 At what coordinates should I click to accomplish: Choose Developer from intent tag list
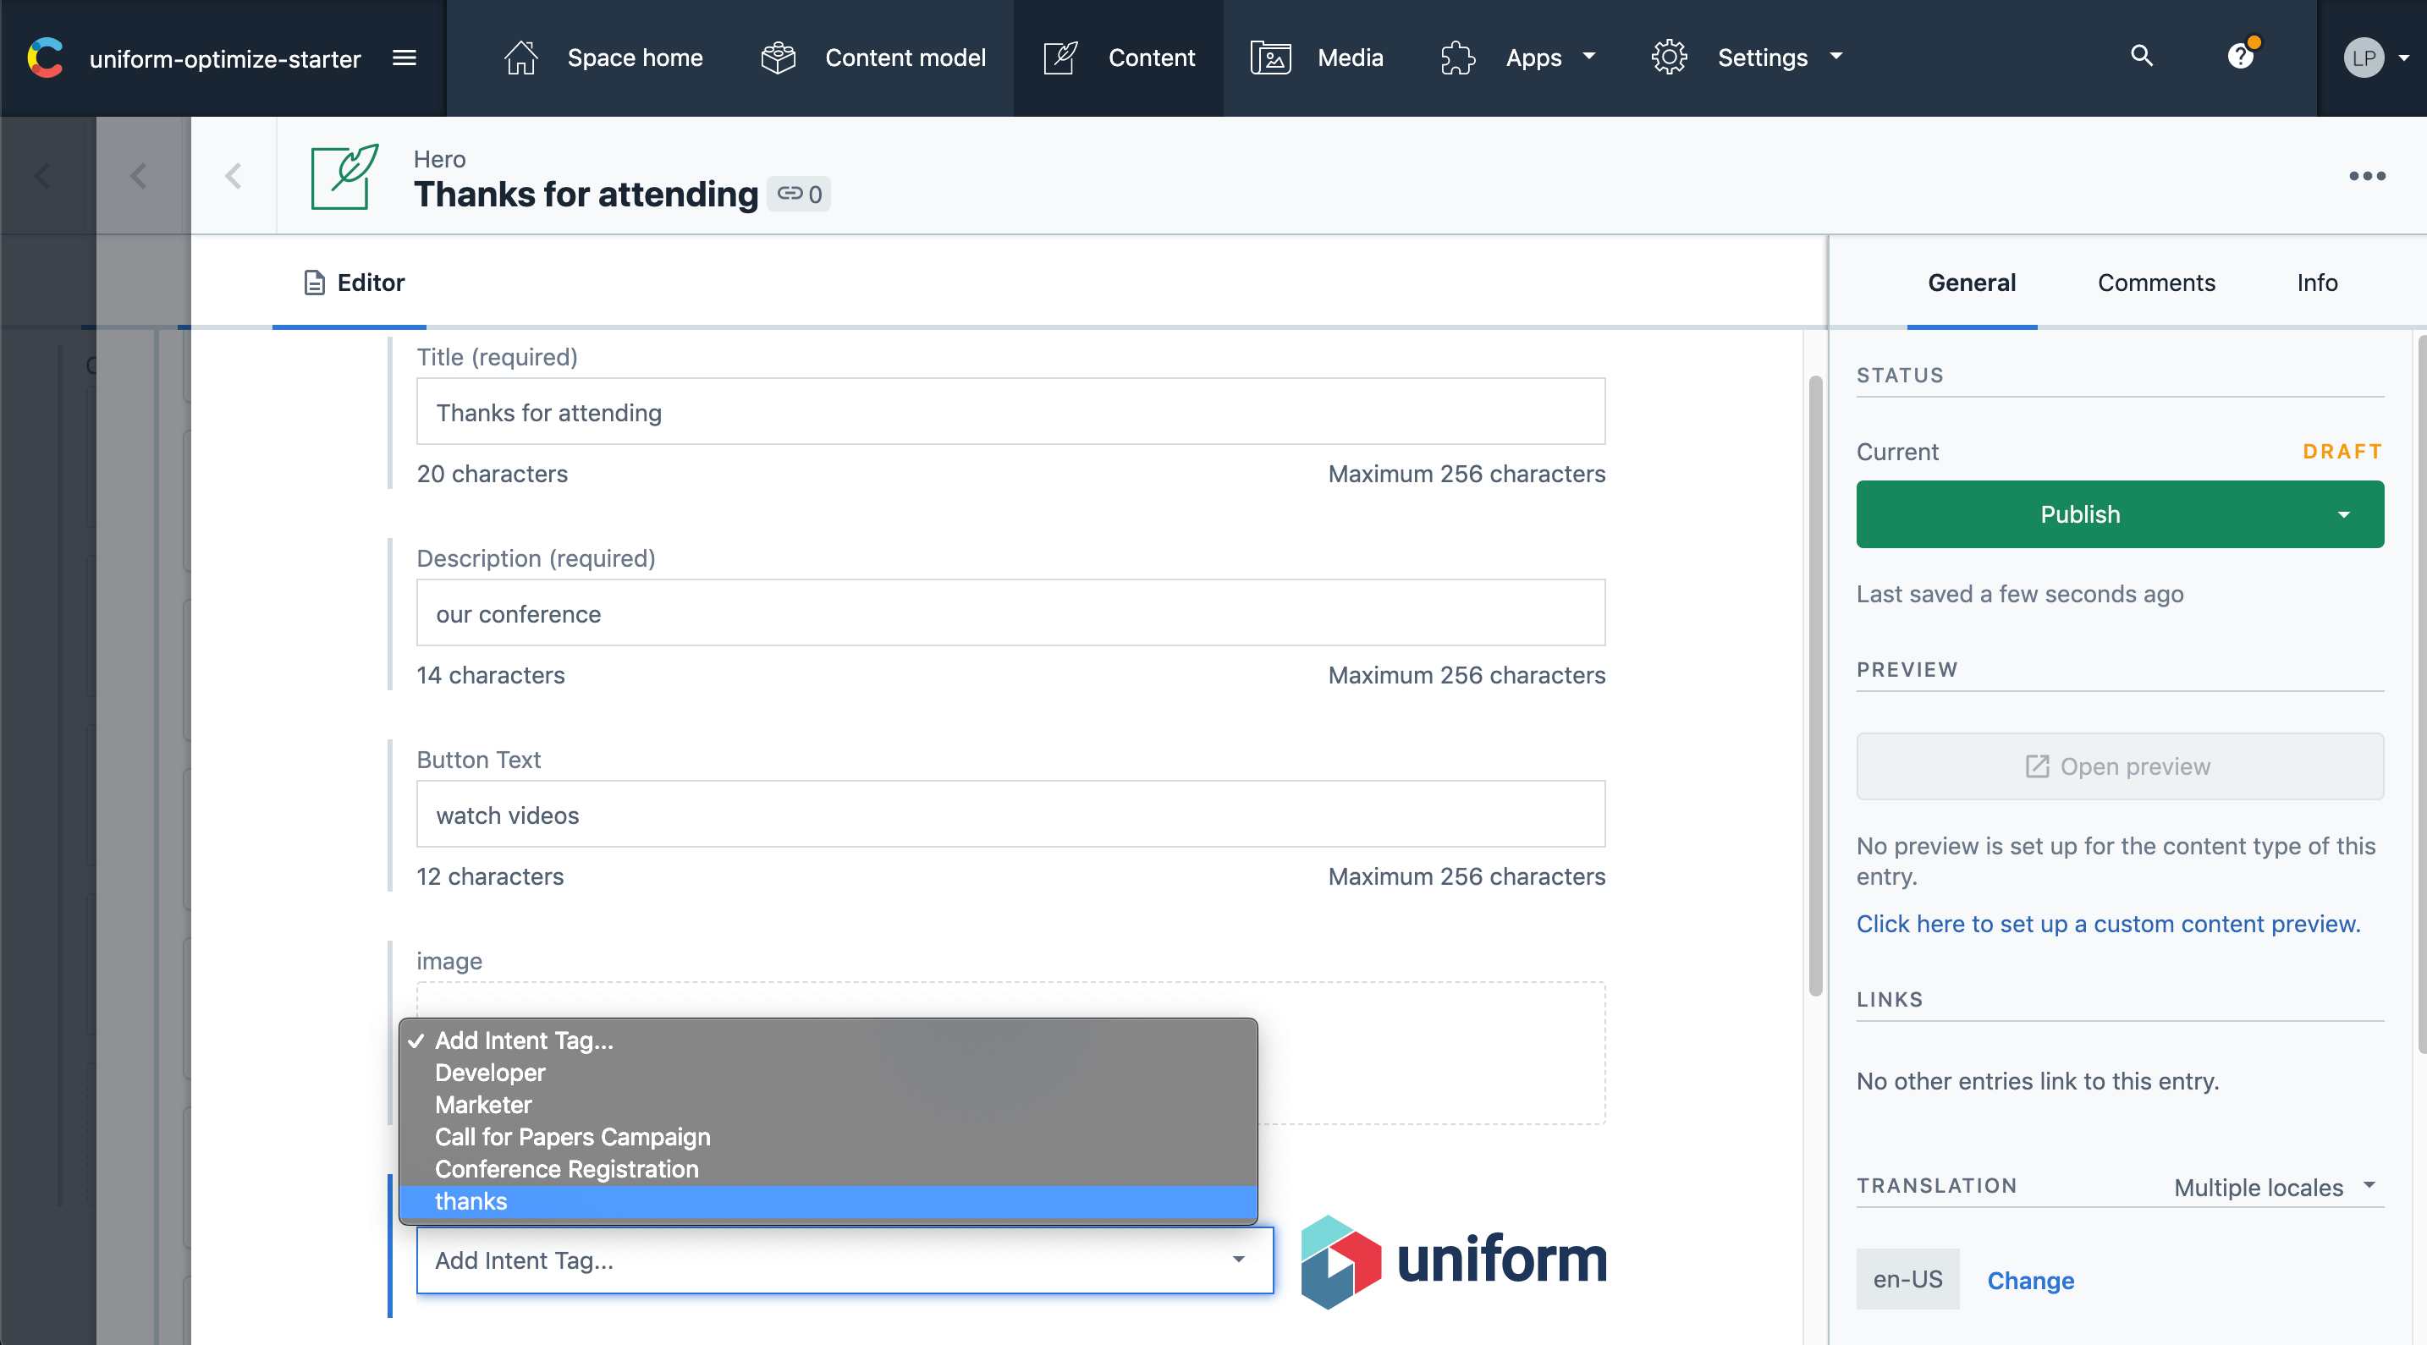pos(490,1073)
